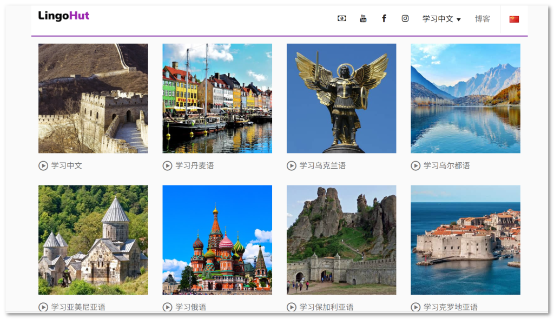Click play icon beside 学习乌尔都语
This screenshot has height=319, width=554.
point(415,165)
